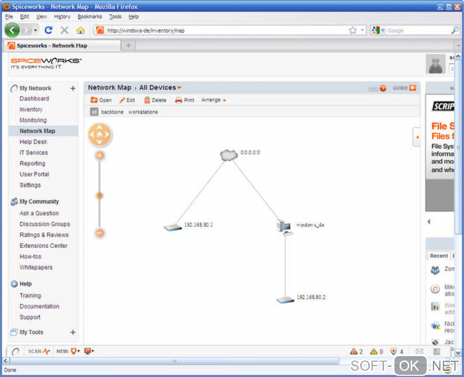Add new device icon in bottom bar

[x=89, y=351]
